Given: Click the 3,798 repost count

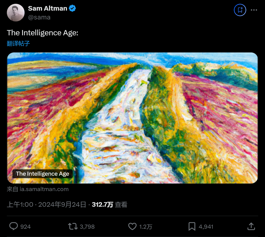Looking at the screenshot, I should tap(87, 227).
